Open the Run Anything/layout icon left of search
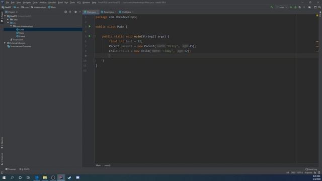The width and height of the screenshot is (322, 181). pos(315,7)
